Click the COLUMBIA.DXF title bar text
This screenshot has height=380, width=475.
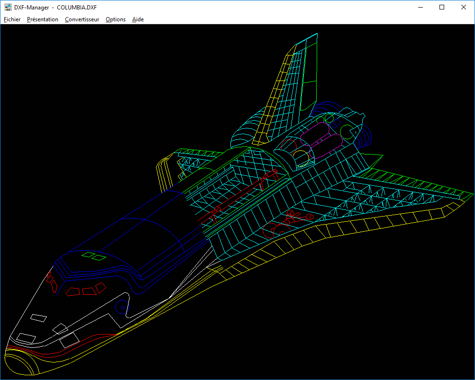point(77,7)
